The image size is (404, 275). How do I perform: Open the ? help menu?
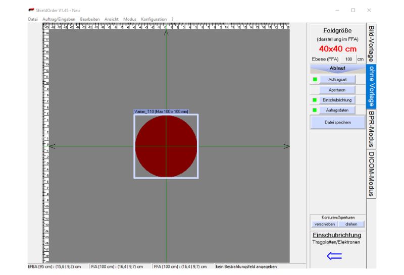point(172,19)
